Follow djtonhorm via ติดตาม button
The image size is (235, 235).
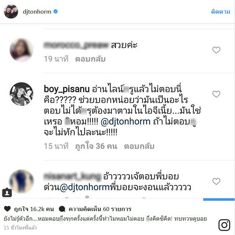pyautogui.click(x=220, y=11)
